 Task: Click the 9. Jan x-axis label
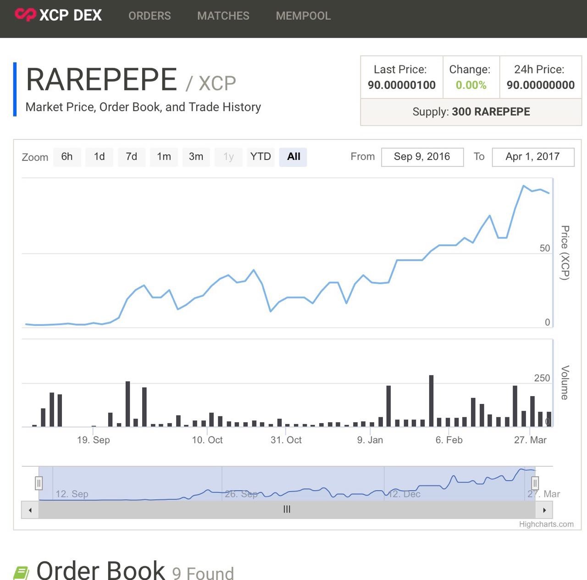[x=370, y=440]
